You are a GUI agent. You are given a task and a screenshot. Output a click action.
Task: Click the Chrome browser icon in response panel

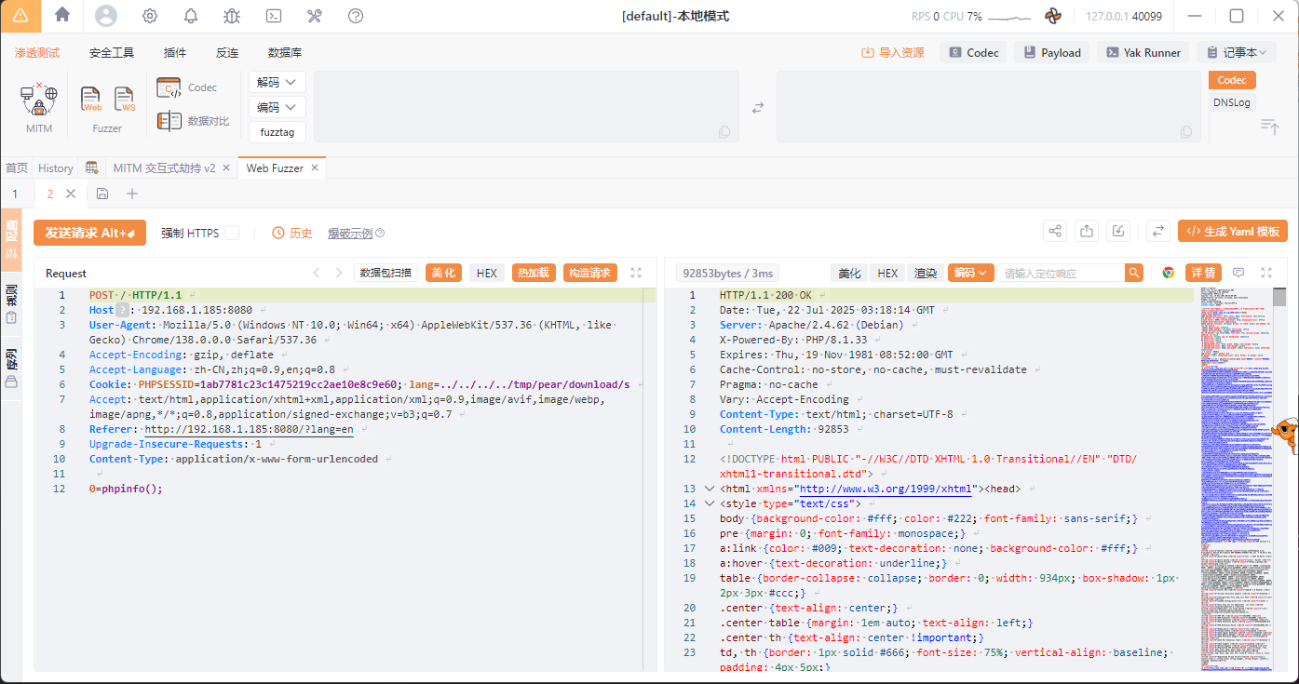click(x=1169, y=273)
